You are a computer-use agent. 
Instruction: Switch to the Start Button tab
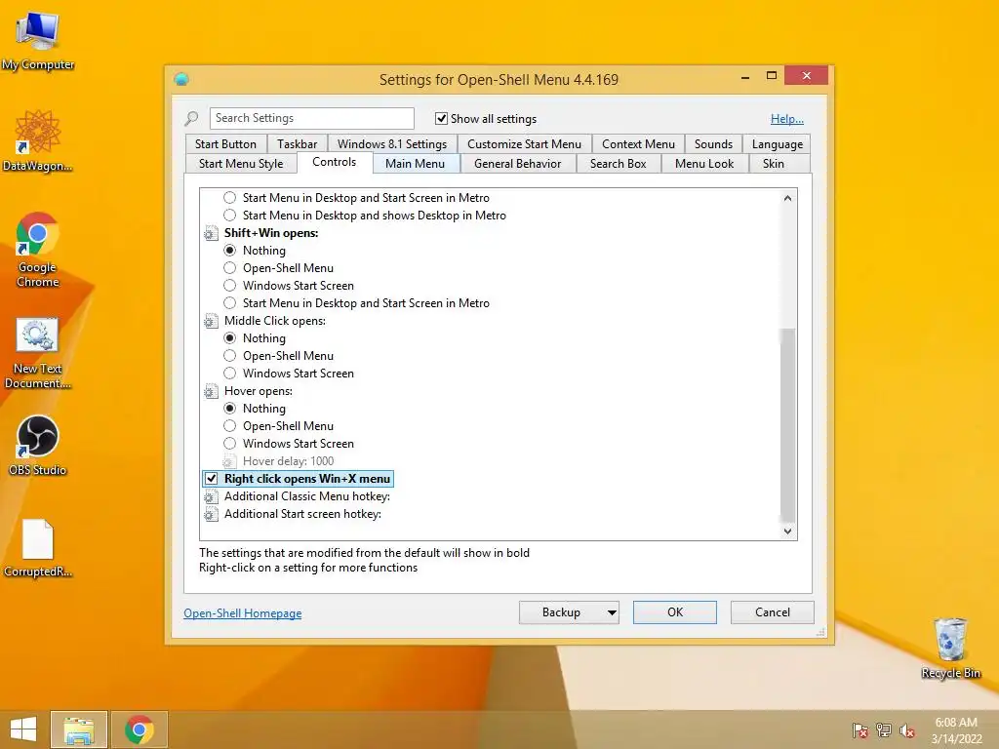(x=225, y=144)
